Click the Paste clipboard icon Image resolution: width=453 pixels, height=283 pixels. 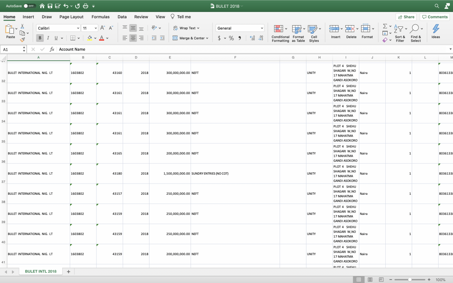pyautogui.click(x=10, y=29)
